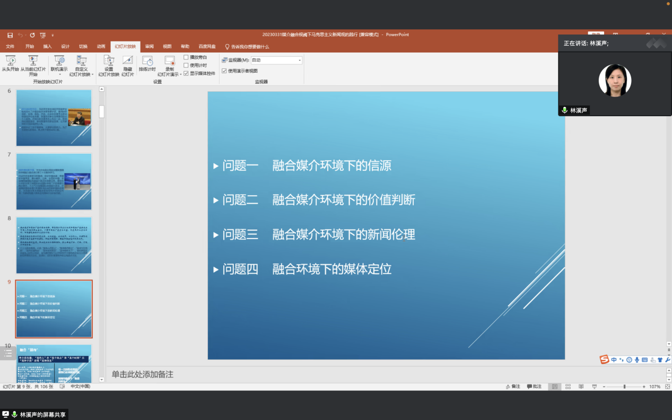Screen dimensions: 672x420
Task: Open Reading view from status bar
Action: point(581,387)
